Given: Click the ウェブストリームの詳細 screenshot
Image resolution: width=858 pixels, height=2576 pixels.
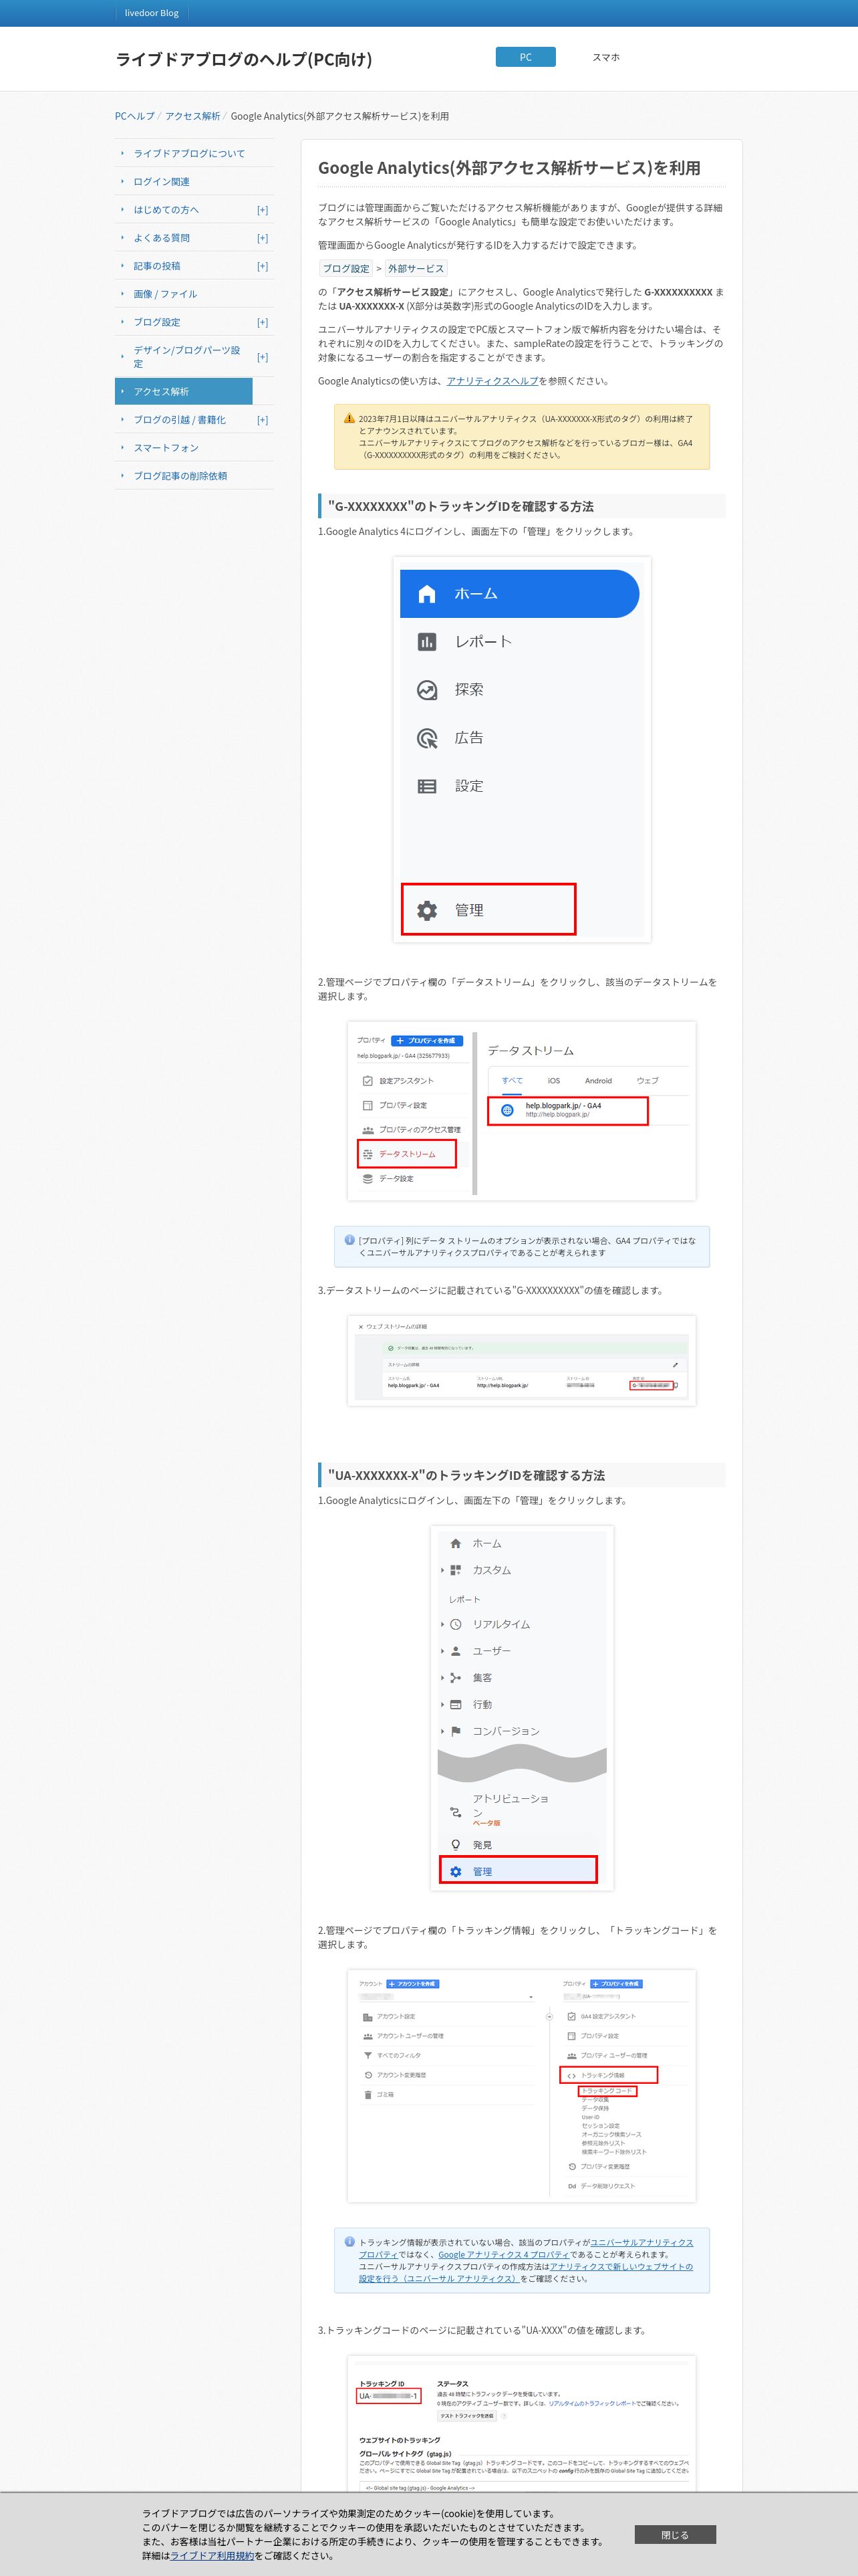Looking at the screenshot, I should tap(521, 1360).
